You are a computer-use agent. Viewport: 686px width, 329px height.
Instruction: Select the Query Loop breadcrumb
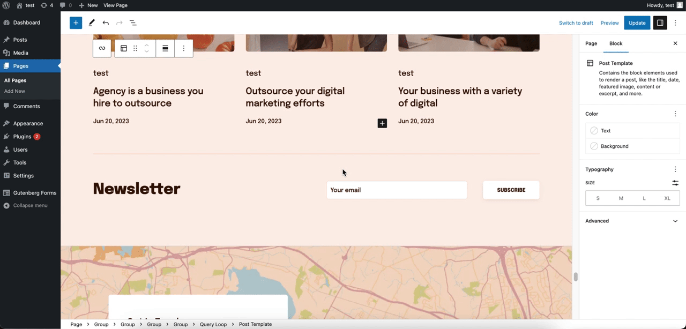213,324
